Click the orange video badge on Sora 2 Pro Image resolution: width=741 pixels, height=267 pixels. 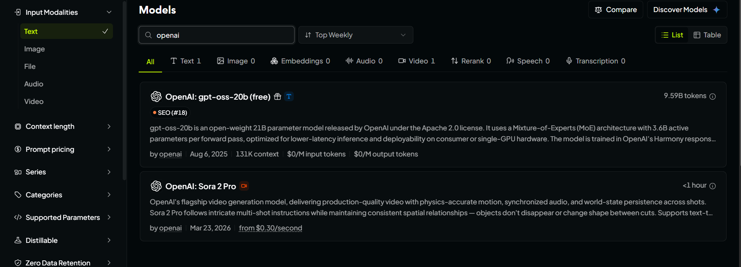244,186
